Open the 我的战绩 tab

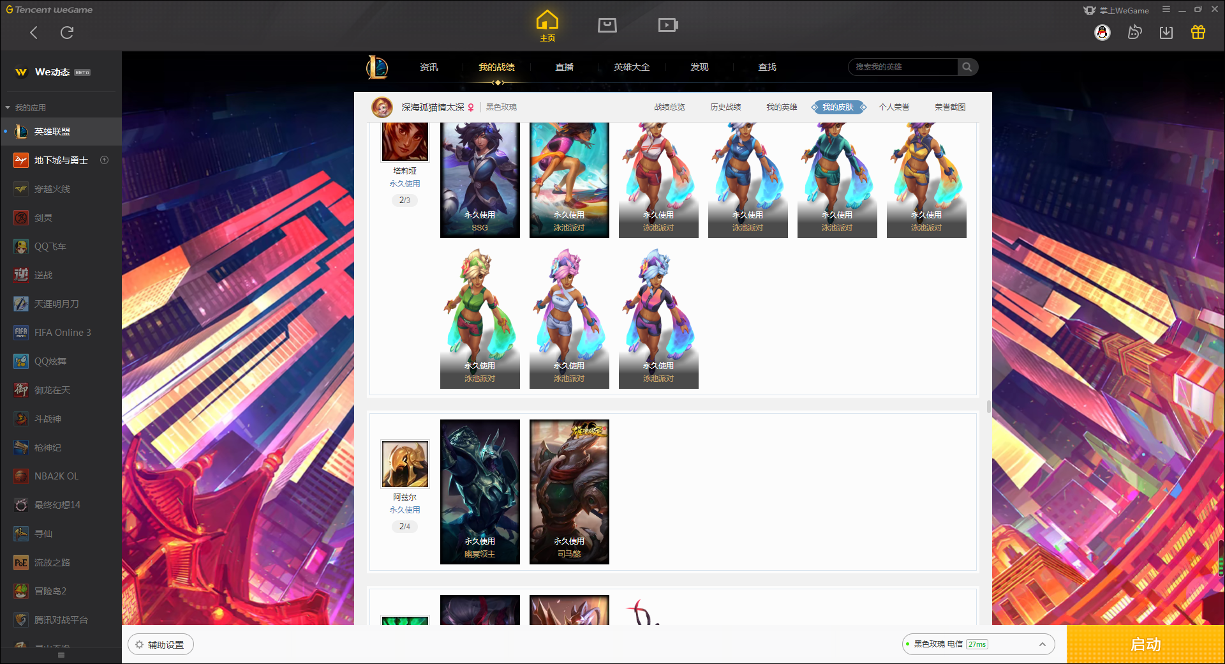[496, 67]
